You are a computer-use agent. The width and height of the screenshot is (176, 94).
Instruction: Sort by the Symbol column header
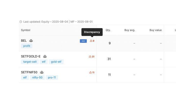coord(26,30)
